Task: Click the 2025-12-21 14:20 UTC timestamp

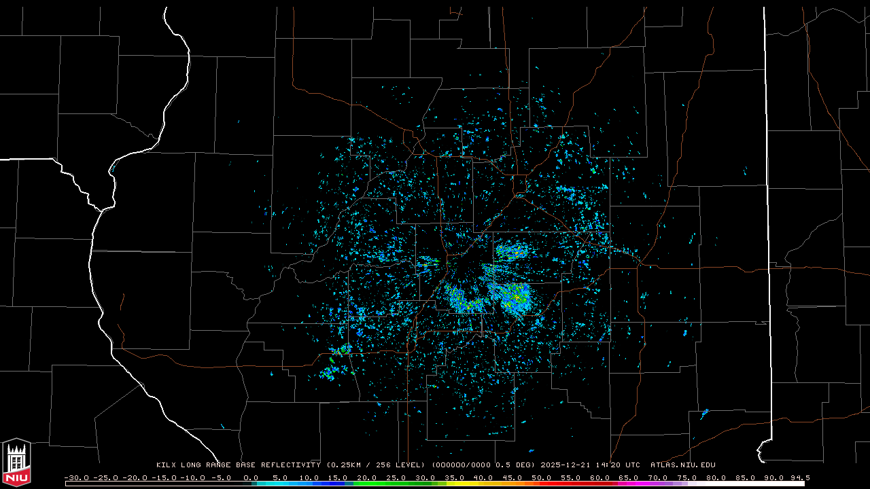Action: click(590, 465)
